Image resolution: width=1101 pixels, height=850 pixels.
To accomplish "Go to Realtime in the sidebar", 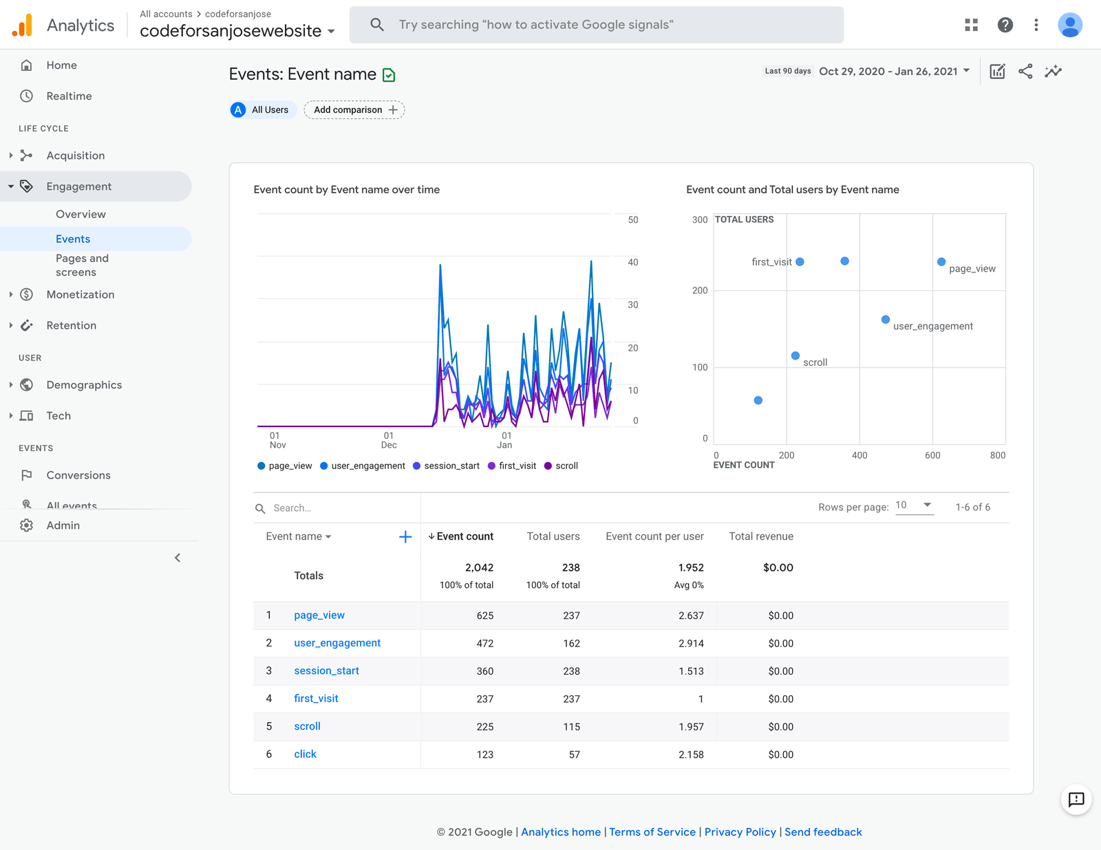I will [x=69, y=96].
